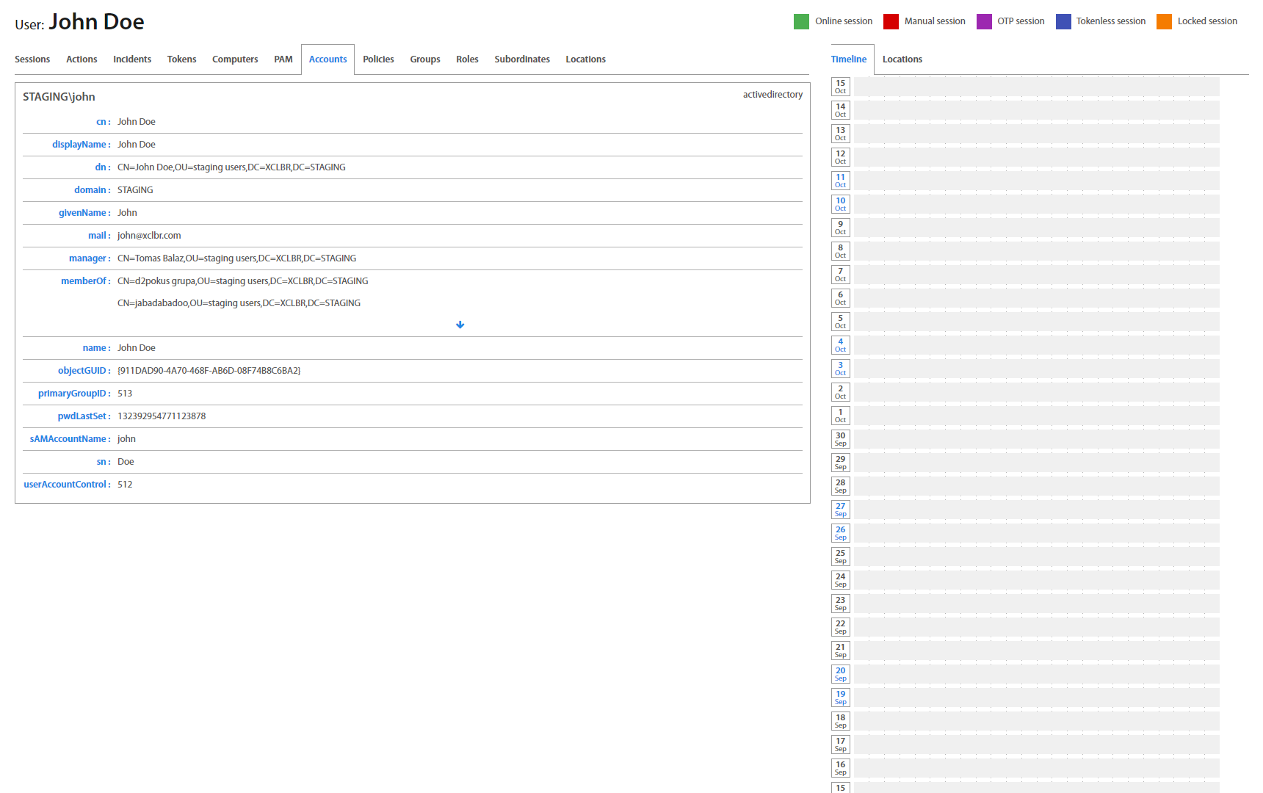1263x793 pixels.
Task: Click the memberOf attribute label
Action: pos(84,281)
